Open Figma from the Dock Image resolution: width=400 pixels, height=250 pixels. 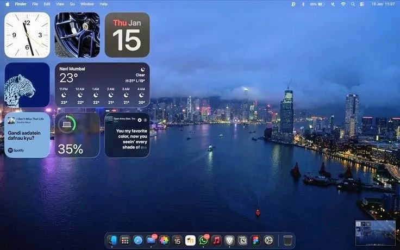255,240
